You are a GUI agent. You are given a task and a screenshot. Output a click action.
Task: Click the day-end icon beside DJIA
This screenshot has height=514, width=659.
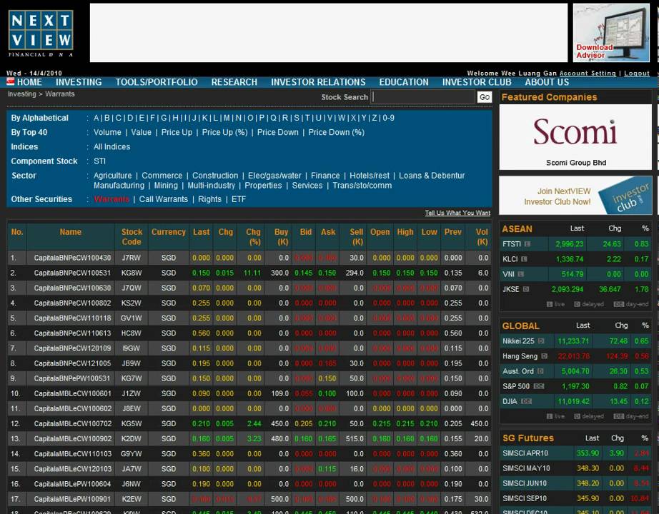pos(526,401)
